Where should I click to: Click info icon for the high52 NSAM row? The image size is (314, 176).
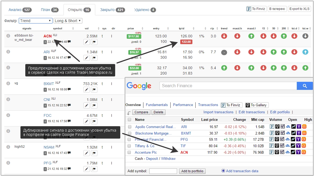[8, 147]
